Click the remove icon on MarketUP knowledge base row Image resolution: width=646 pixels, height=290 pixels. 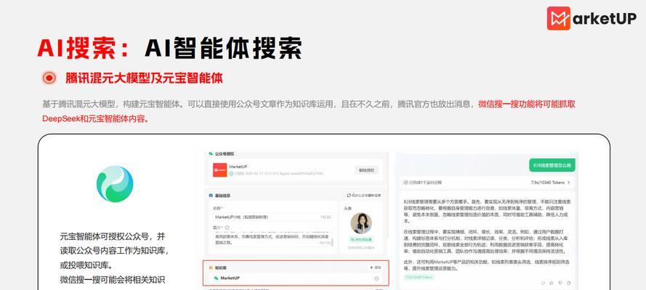[x=376, y=278]
